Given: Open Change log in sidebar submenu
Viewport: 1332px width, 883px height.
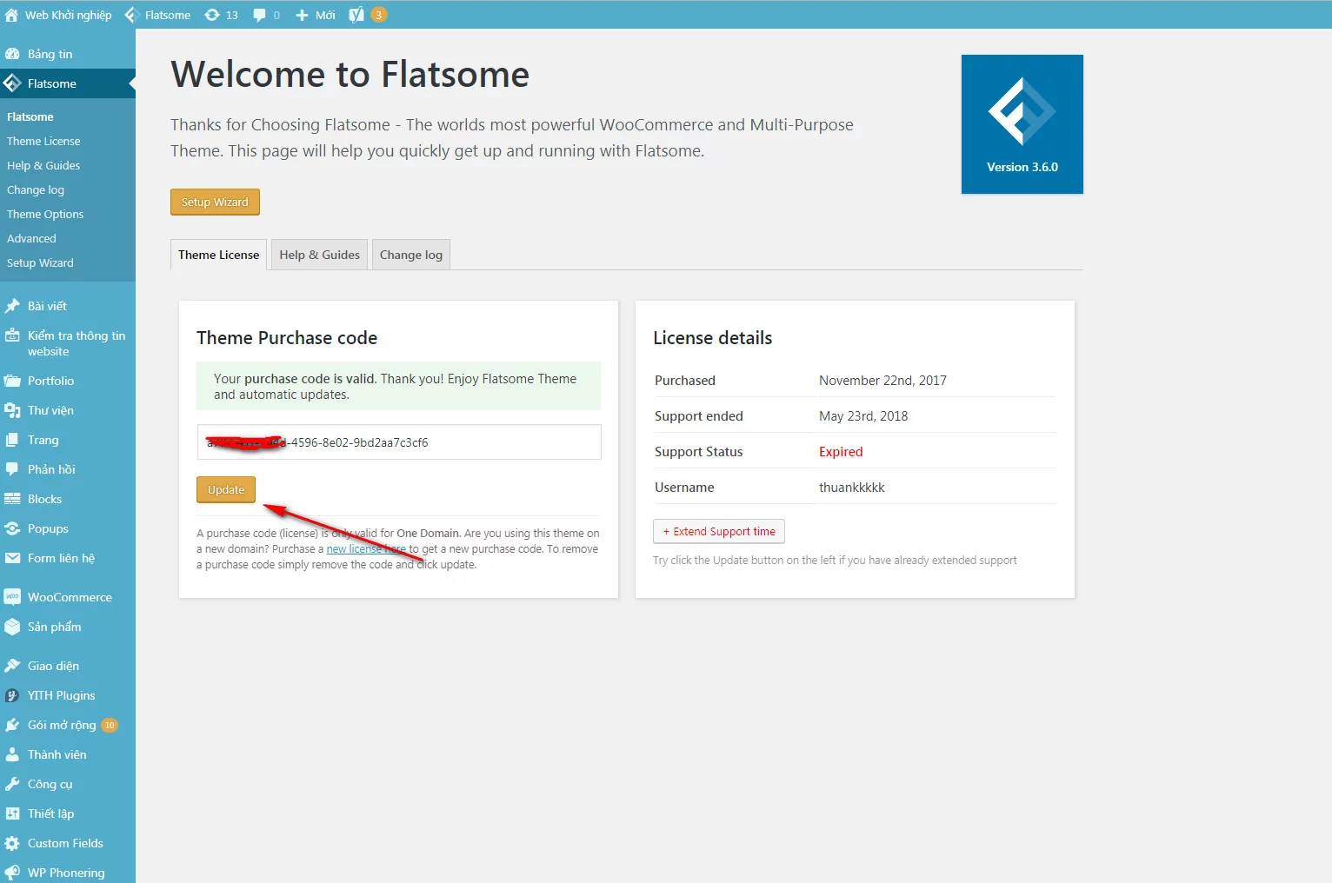Looking at the screenshot, I should tap(36, 189).
